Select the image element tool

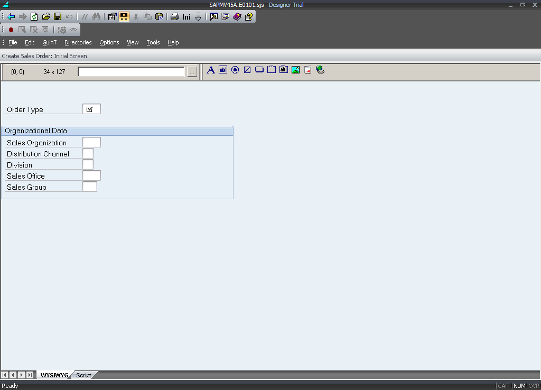tap(295, 70)
